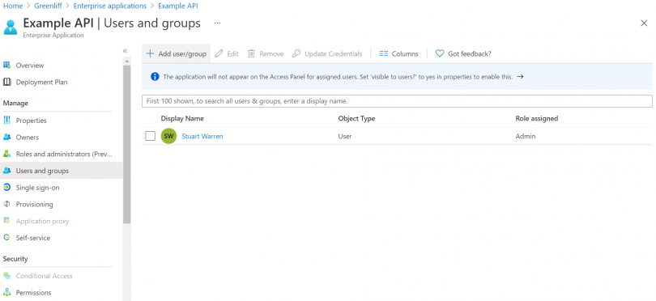
Task: Click the User object type cell
Action: (345, 136)
